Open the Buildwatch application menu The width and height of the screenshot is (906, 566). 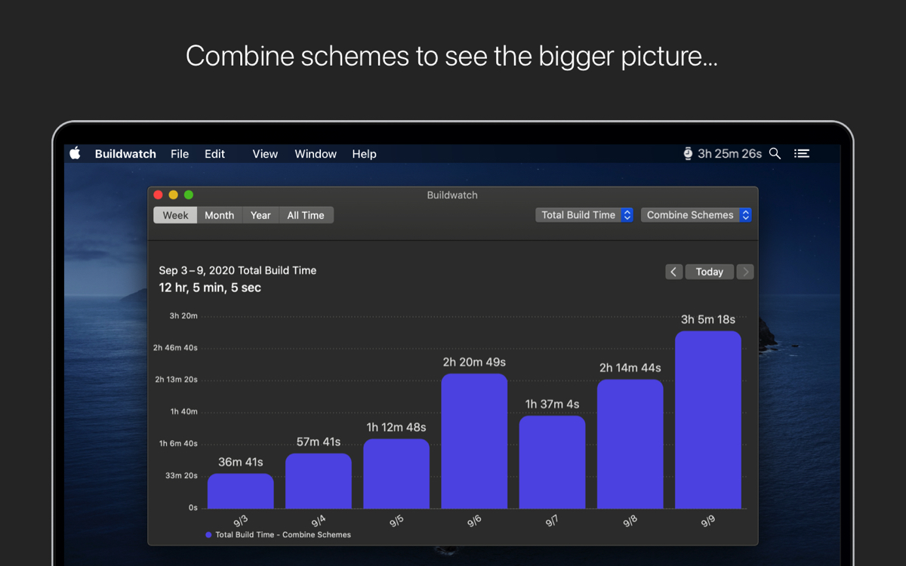click(125, 153)
